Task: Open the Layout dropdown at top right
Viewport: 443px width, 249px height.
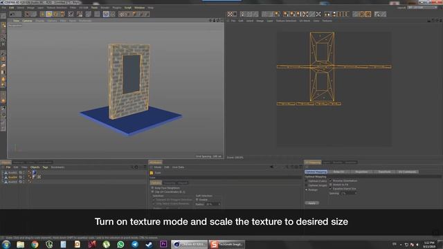Action: [422, 8]
